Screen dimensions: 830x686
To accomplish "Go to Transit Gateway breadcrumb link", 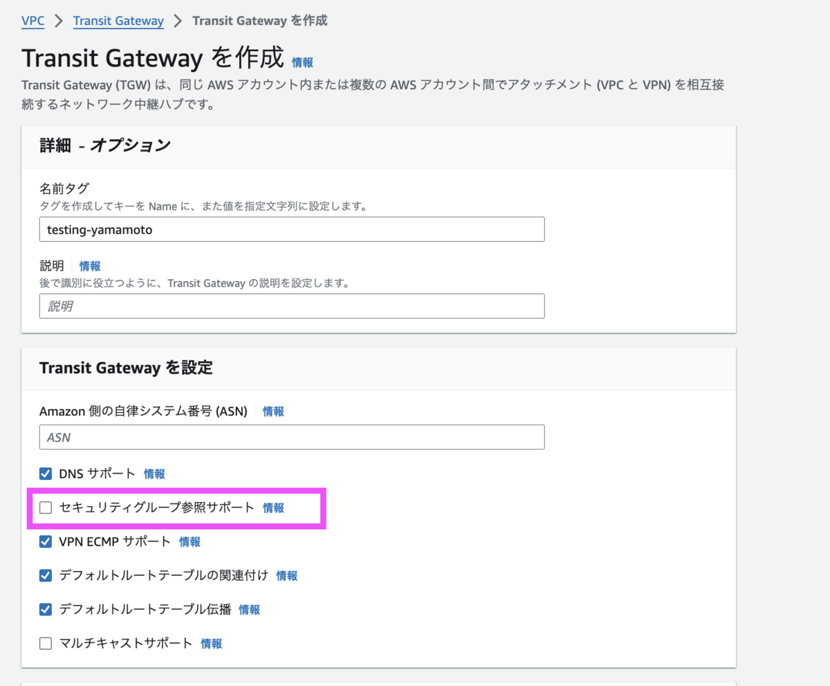I will [118, 21].
